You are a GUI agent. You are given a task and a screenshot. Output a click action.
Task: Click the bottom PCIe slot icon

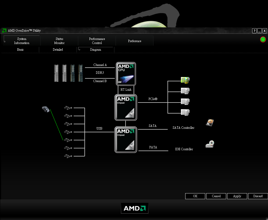tap(185, 112)
